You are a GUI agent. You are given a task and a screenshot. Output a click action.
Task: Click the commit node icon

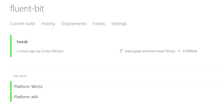point(179,51)
